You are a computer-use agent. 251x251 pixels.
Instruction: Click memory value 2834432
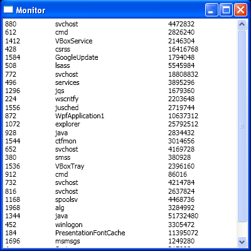[181, 133]
